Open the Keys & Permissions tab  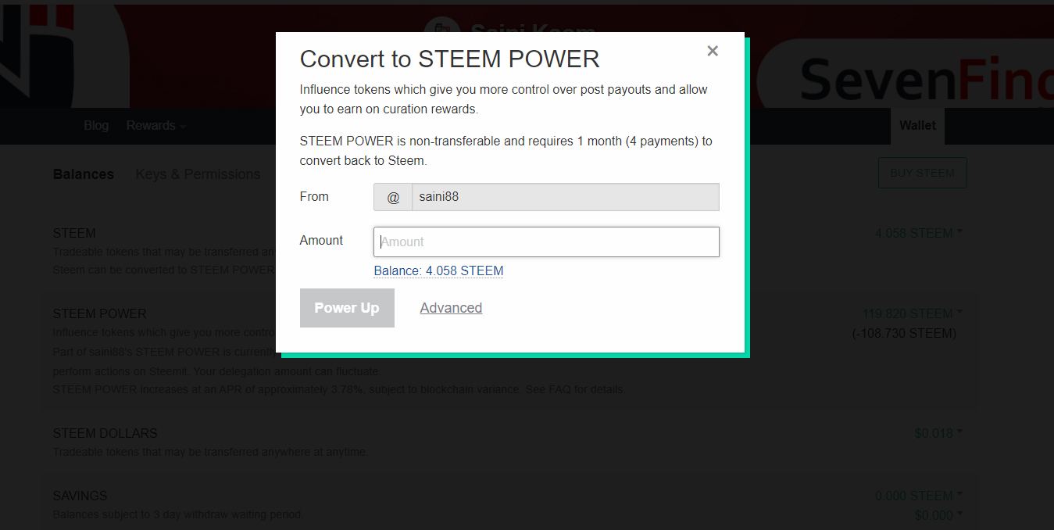tap(198, 174)
